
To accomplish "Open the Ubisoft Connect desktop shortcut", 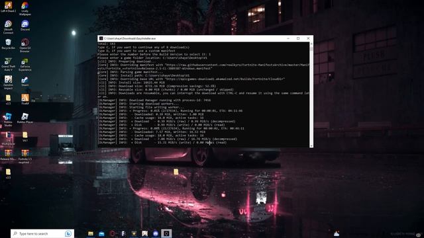I will click(8, 27).
